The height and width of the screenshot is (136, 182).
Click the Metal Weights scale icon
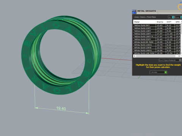tap(134, 12)
